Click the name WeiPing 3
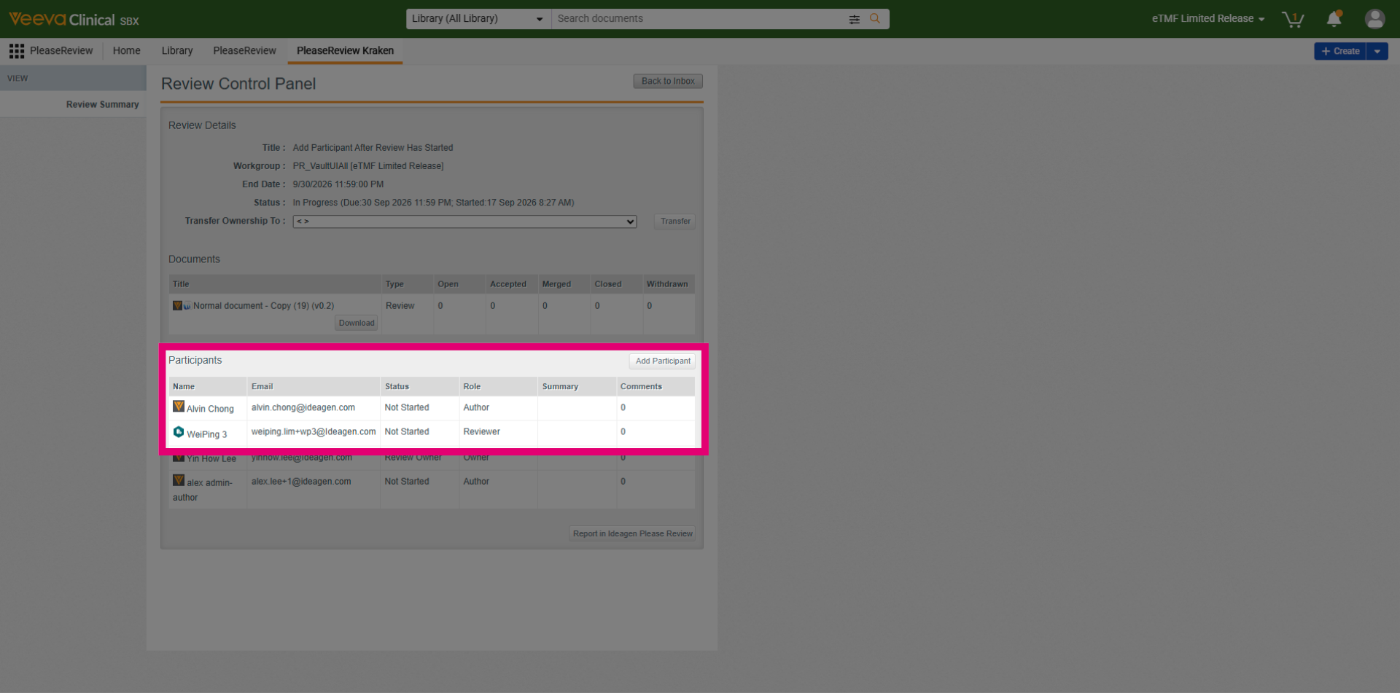 [207, 434]
